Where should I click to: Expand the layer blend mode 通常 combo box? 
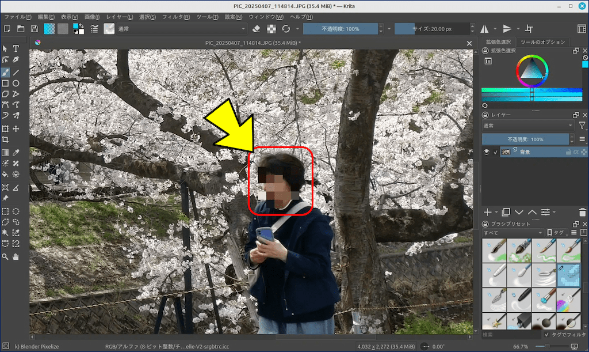pos(527,126)
